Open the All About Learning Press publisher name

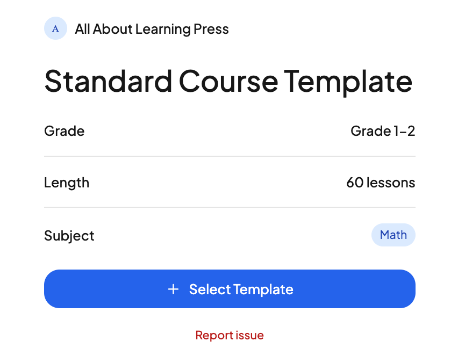tap(152, 29)
